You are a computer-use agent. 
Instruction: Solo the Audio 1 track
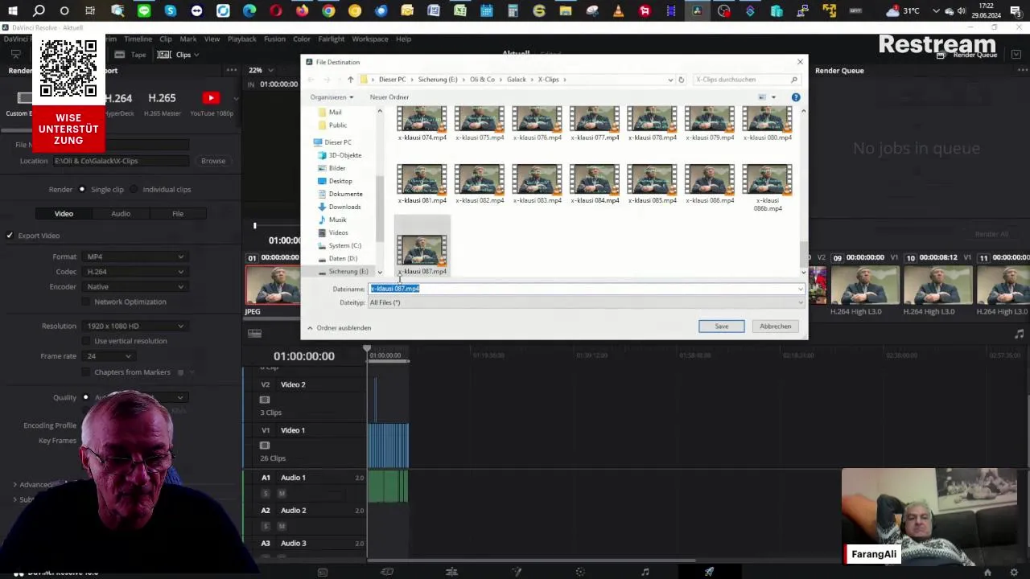(x=266, y=493)
